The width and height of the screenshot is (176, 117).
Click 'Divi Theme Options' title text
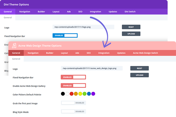[x=16, y=4]
